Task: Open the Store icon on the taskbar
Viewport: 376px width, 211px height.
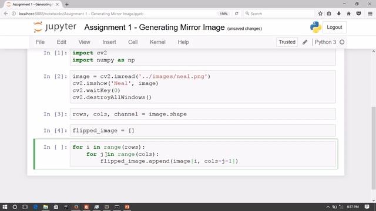Action: pyautogui.click(x=56, y=207)
